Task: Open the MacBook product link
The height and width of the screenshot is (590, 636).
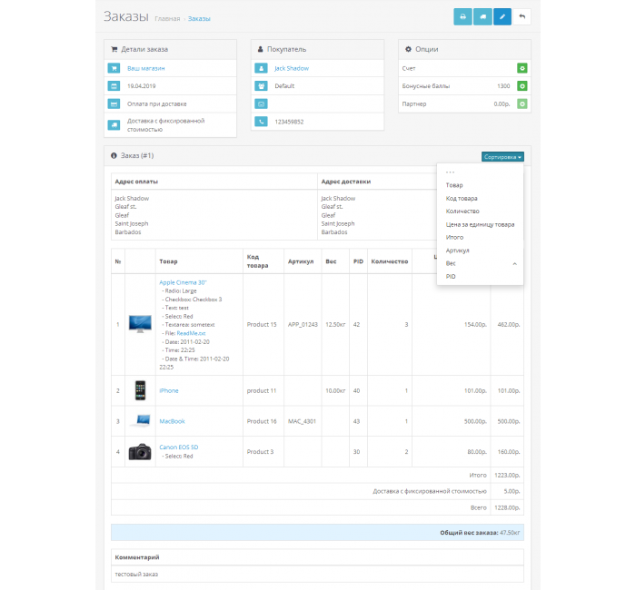Action: 172,421
